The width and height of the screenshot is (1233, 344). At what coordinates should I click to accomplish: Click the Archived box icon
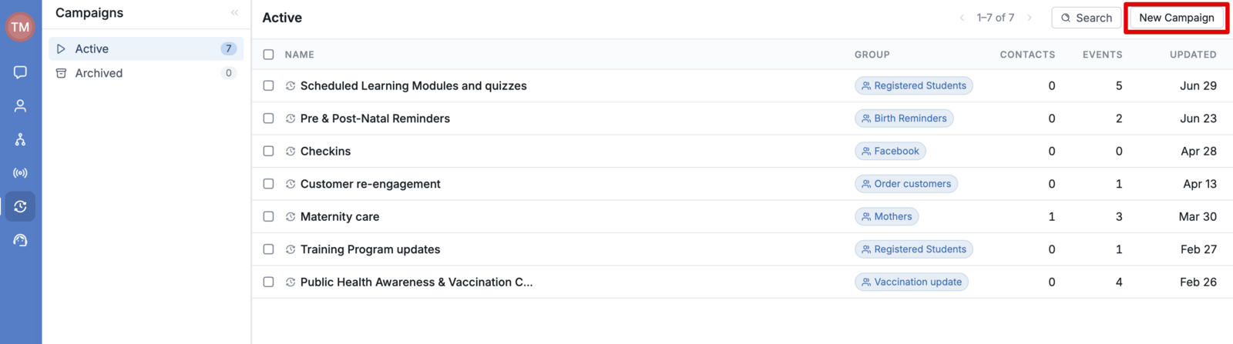coord(61,73)
